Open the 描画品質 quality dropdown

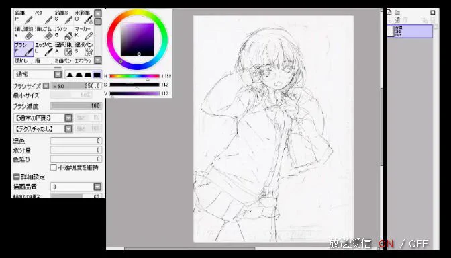coord(97,187)
